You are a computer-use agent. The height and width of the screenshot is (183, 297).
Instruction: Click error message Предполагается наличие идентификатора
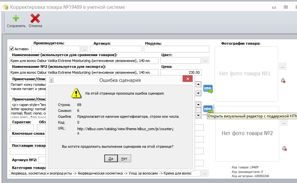click(128, 116)
